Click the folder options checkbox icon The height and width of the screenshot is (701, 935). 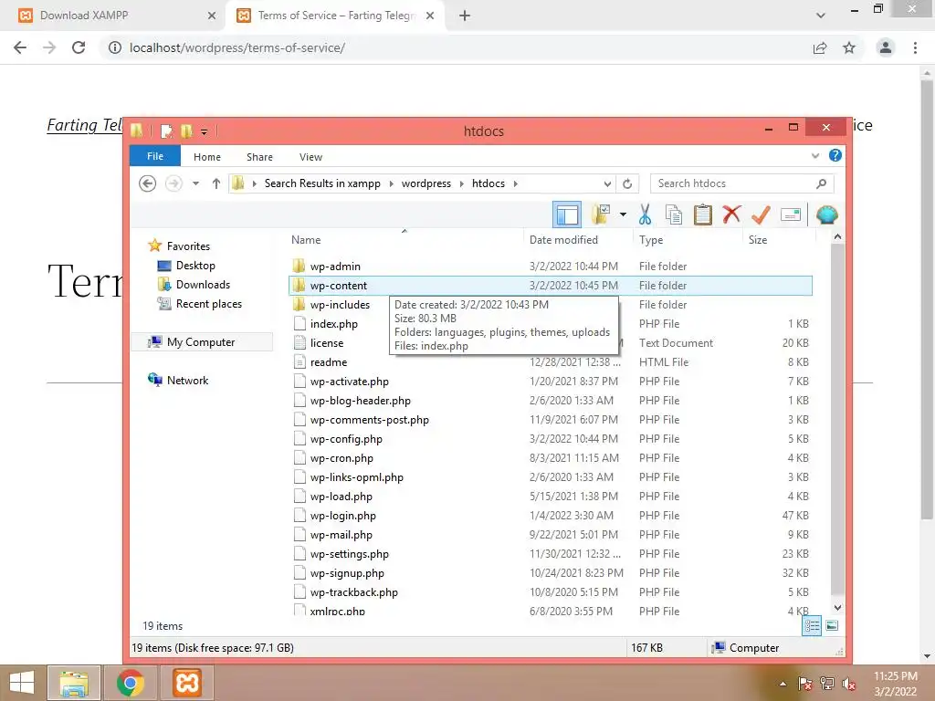pyautogui.click(x=601, y=214)
